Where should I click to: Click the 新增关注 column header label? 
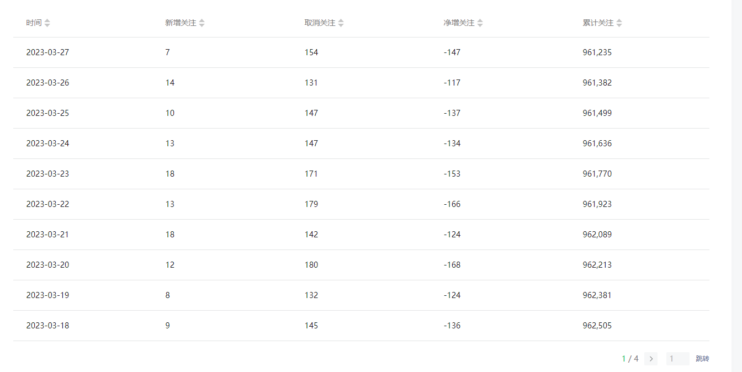click(x=181, y=23)
